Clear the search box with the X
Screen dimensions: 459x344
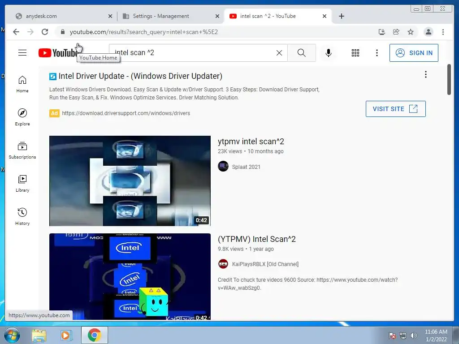(x=279, y=53)
